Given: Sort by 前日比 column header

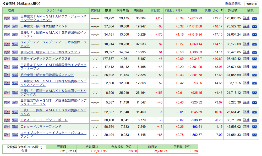Looking at the screenshot, I should (x=155, y=10).
